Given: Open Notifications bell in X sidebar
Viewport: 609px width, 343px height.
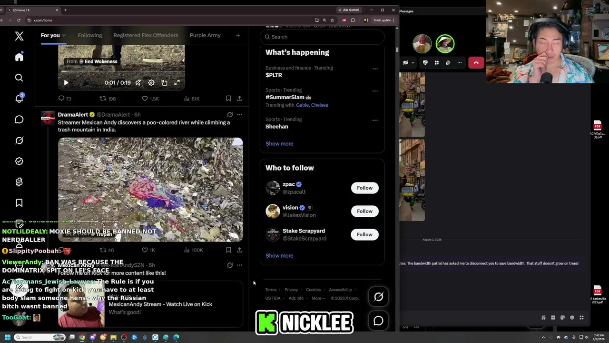Looking at the screenshot, I should tap(19, 98).
